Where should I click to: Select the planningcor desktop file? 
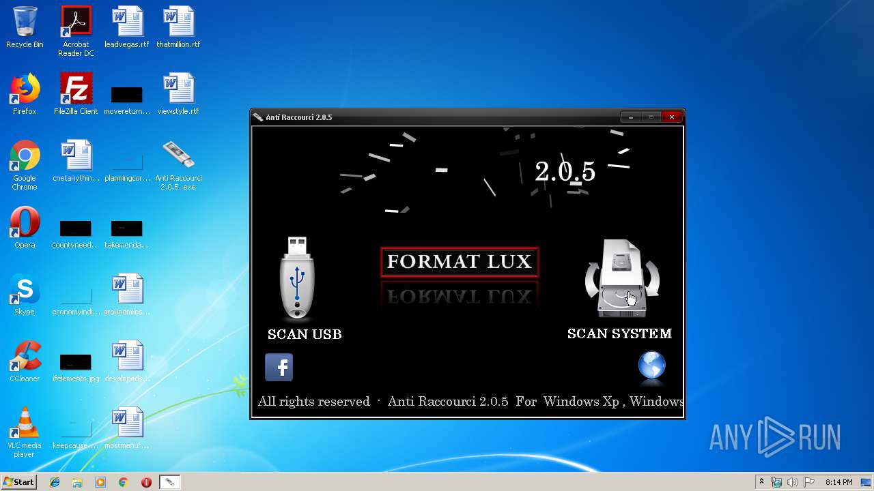click(x=127, y=166)
